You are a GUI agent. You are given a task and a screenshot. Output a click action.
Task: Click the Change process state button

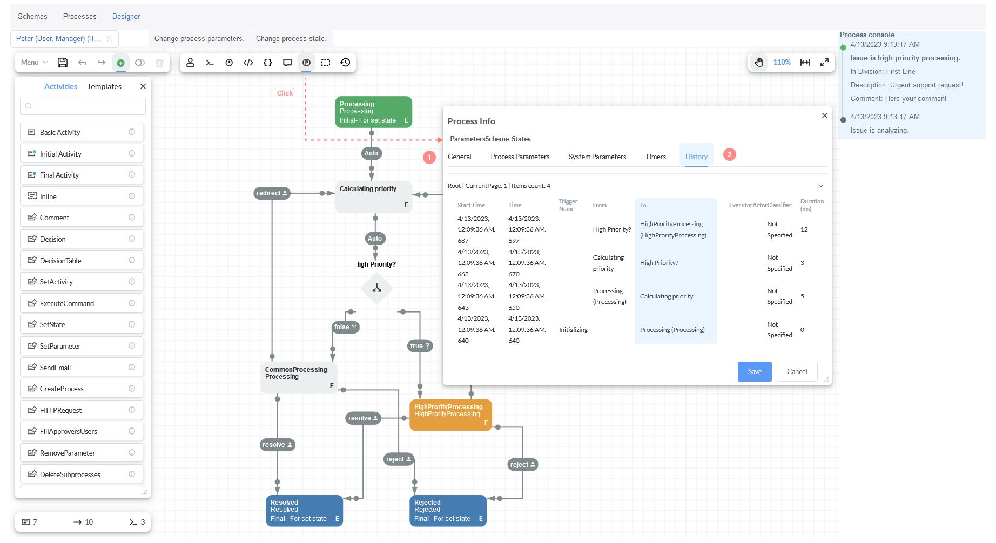[x=291, y=39]
